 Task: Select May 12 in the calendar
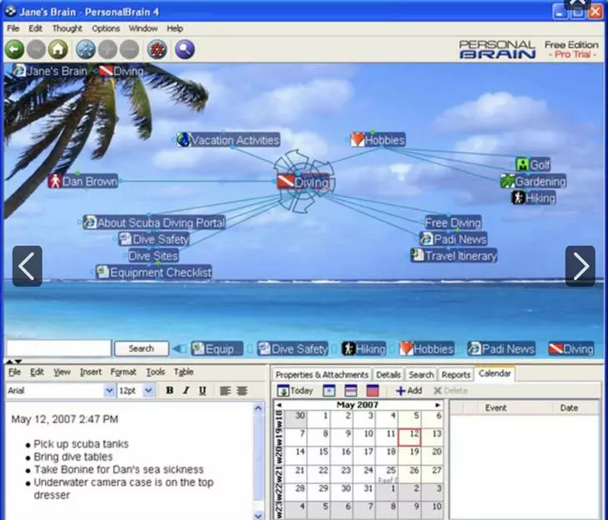coord(410,437)
